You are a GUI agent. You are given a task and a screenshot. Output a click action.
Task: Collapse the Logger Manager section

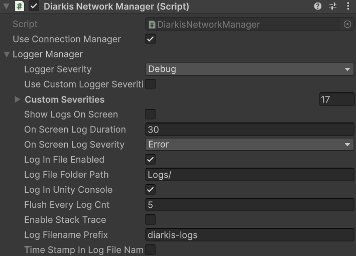(x=7, y=54)
